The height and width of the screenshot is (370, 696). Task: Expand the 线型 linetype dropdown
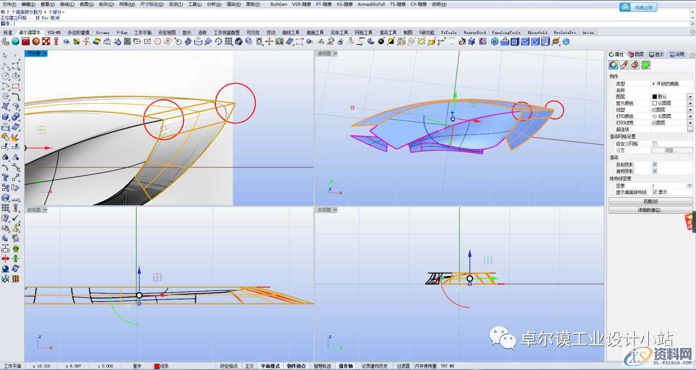point(690,110)
